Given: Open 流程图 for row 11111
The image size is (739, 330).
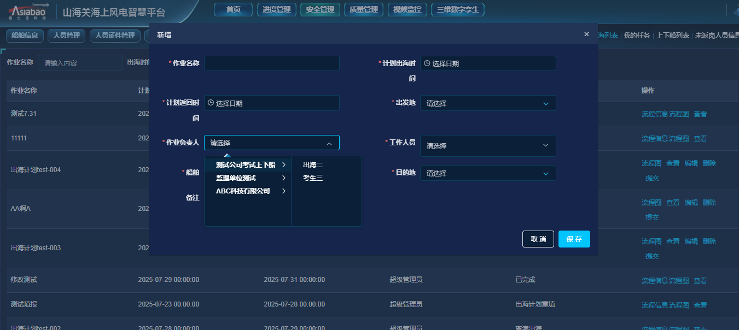Looking at the screenshot, I should point(679,139).
